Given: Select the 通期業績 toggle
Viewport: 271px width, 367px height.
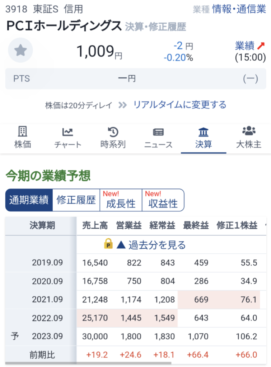Looking at the screenshot, I should pos(29,200).
